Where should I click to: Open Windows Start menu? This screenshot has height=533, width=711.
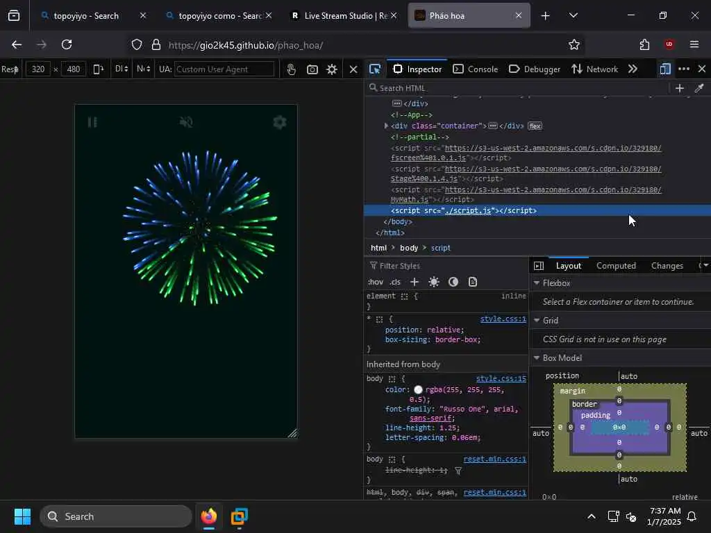22,516
